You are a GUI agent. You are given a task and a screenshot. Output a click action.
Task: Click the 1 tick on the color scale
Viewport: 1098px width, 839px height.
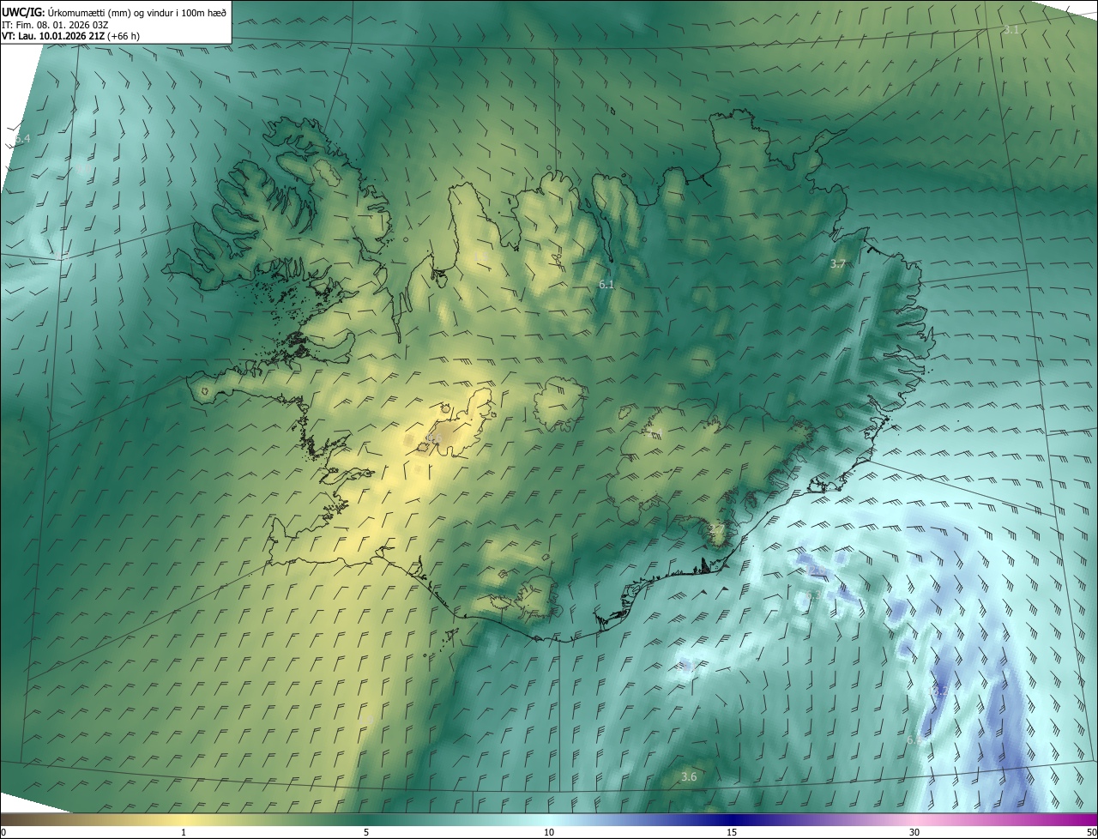[x=184, y=833]
